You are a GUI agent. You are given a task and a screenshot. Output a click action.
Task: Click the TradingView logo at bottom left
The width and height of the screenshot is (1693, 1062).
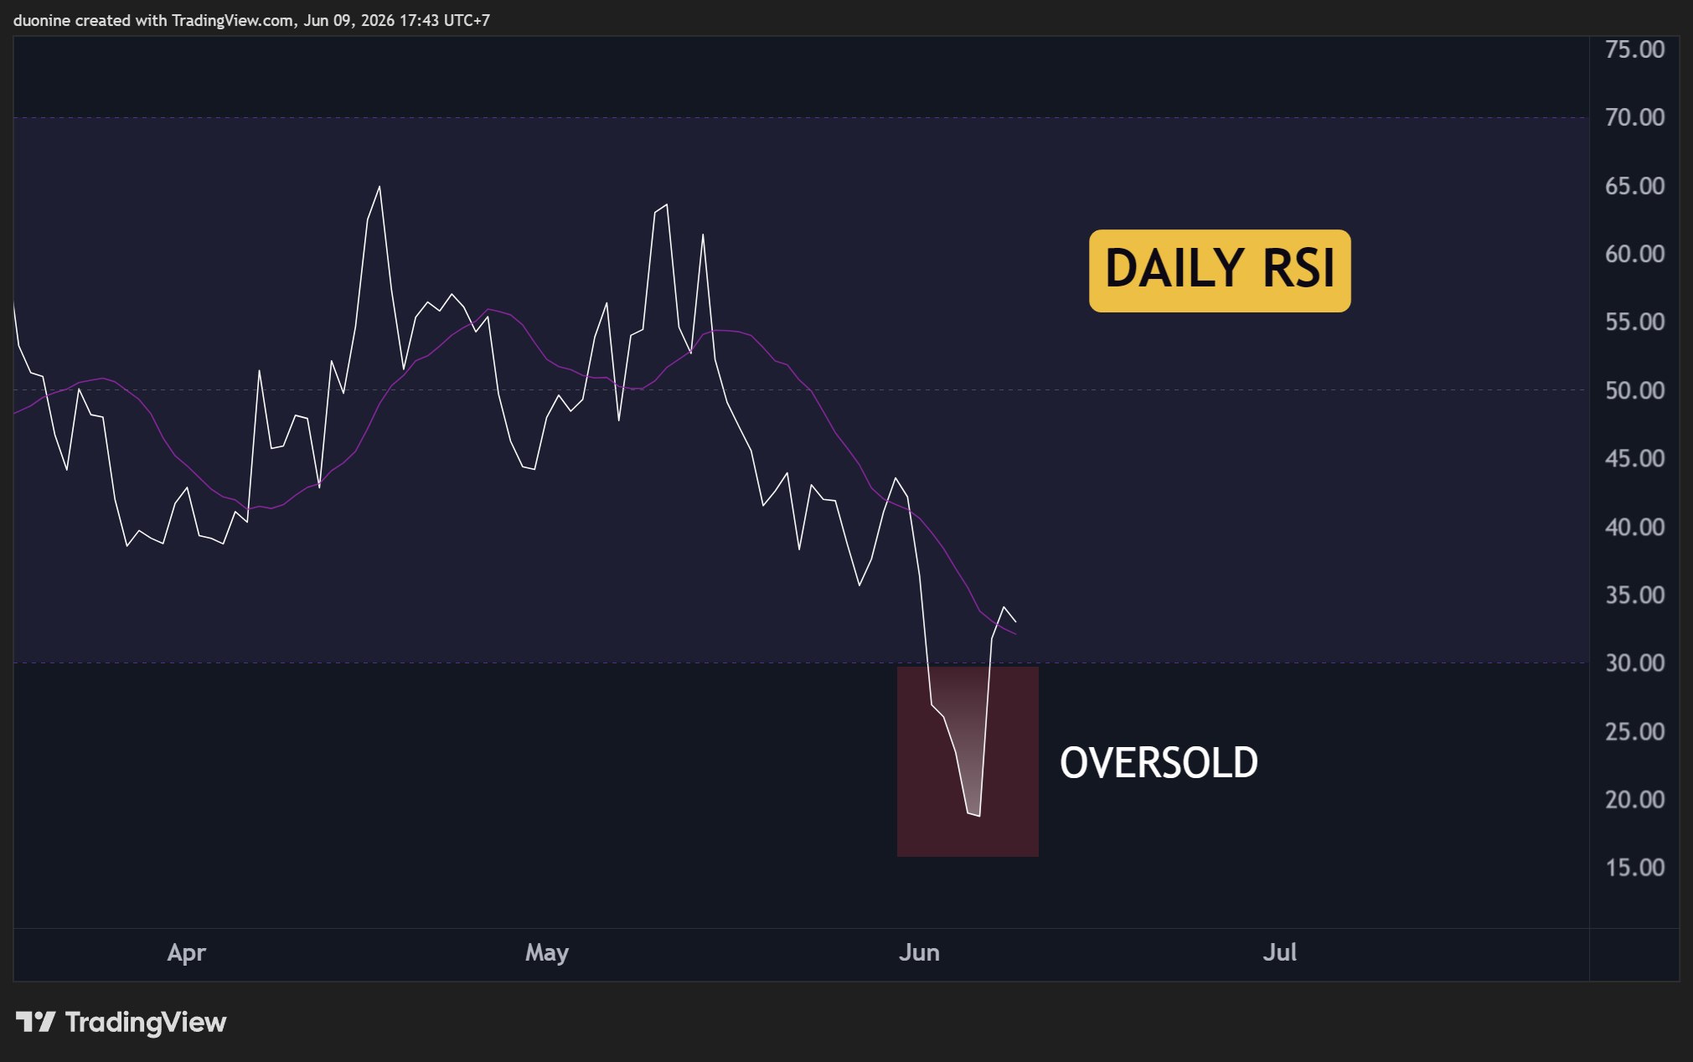[x=121, y=1022]
